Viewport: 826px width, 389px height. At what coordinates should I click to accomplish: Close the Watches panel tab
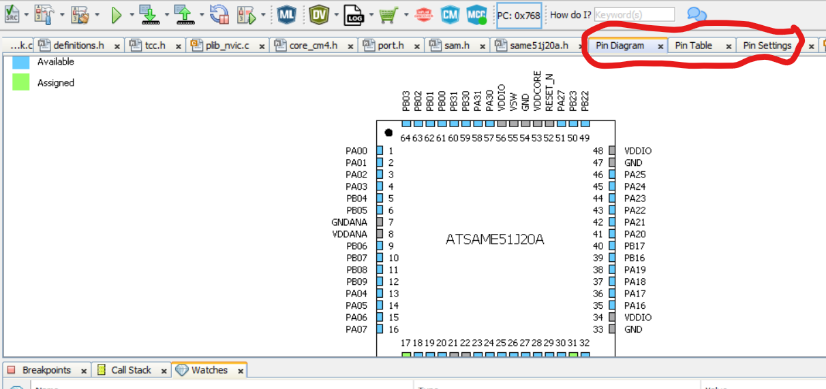click(240, 371)
